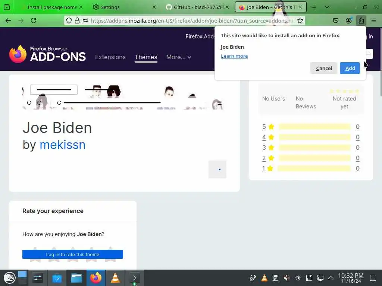Open the Konsole terminal from taskbar

(134, 278)
